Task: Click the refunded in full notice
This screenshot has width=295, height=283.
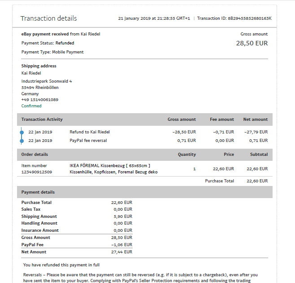Action: click(x=61, y=265)
